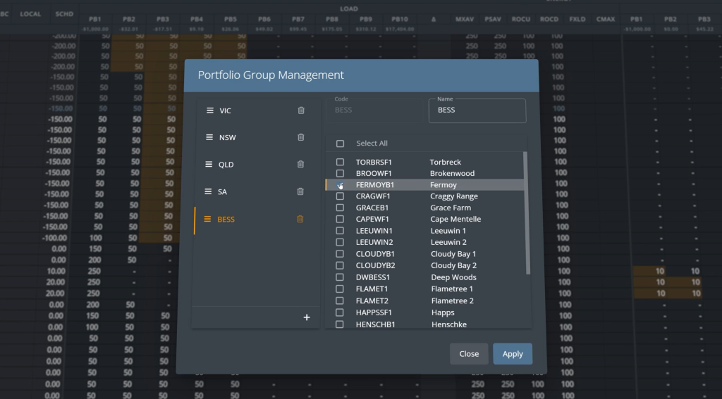
Task: Click the unit list vertical scrollbar
Action: pos(526,213)
